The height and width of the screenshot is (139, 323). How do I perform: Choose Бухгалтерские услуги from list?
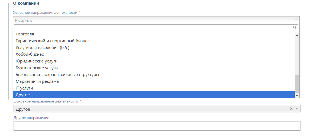(x=37, y=68)
